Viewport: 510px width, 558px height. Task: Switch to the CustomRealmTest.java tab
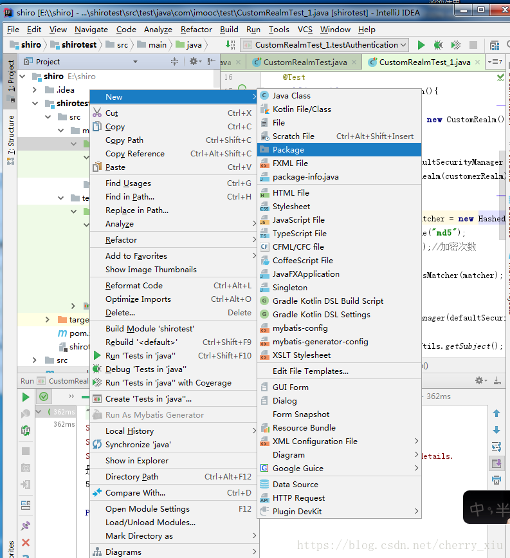pyautogui.click(x=305, y=62)
